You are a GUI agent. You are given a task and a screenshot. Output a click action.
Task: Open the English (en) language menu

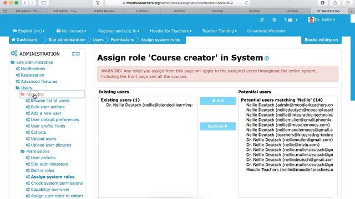pyautogui.click(x=29, y=31)
